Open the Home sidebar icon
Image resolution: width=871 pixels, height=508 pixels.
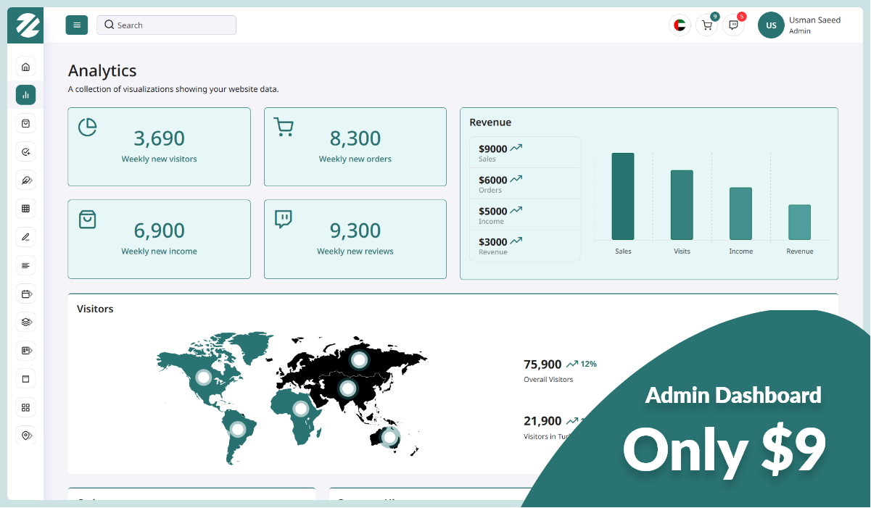pyautogui.click(x=25, y=66)
